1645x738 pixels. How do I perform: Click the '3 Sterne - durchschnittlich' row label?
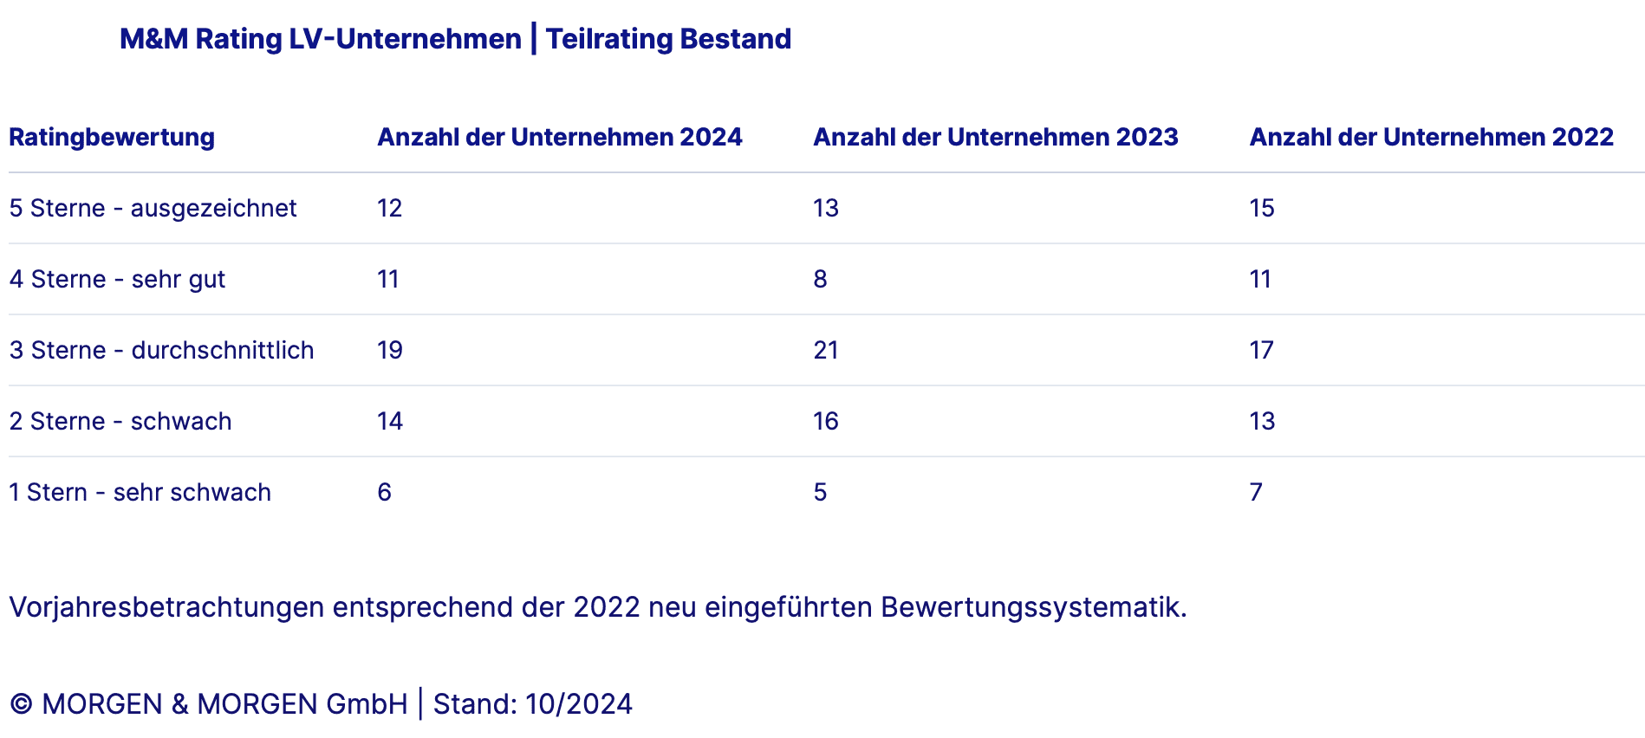pos(161,350)
